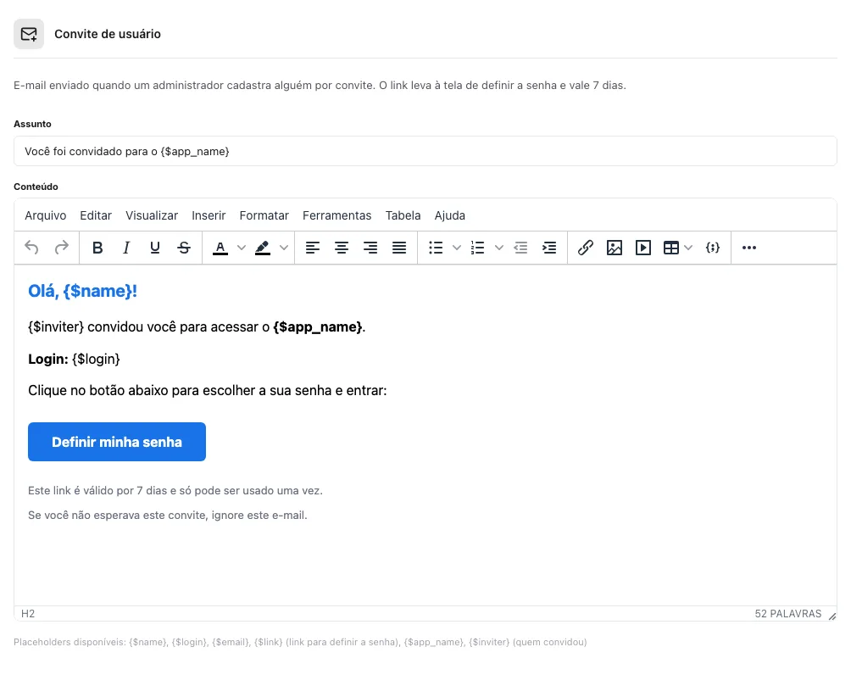
Task: Justify the text
Action: point(399,248)
